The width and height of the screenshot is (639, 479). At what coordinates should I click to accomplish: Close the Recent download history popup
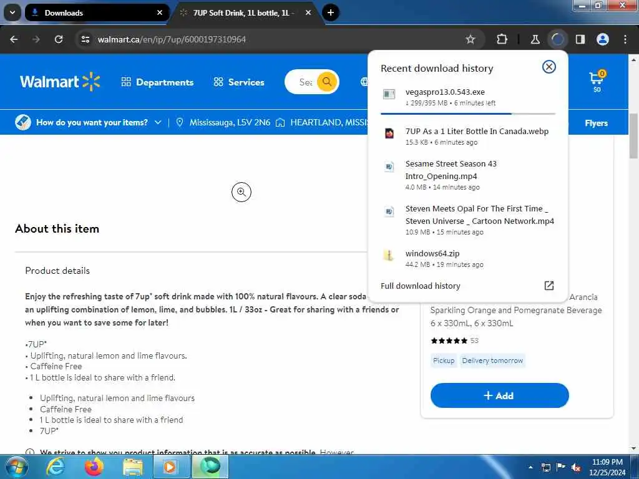(x=549, y=67)
